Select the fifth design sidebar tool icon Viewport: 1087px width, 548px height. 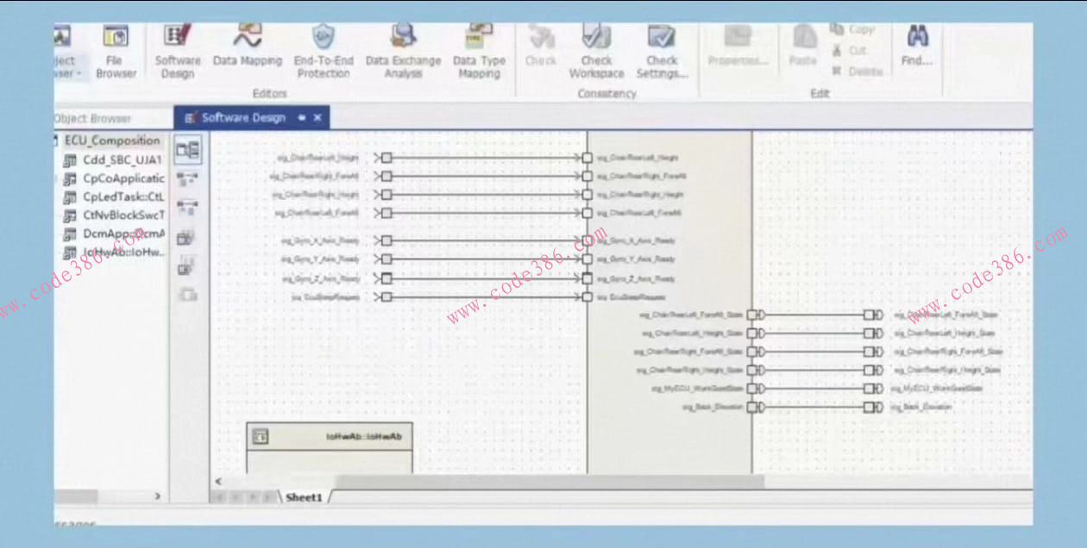tap(187, 266)
